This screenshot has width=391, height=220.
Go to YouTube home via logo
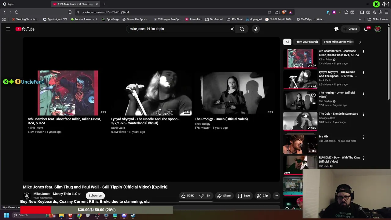point(25,29)
